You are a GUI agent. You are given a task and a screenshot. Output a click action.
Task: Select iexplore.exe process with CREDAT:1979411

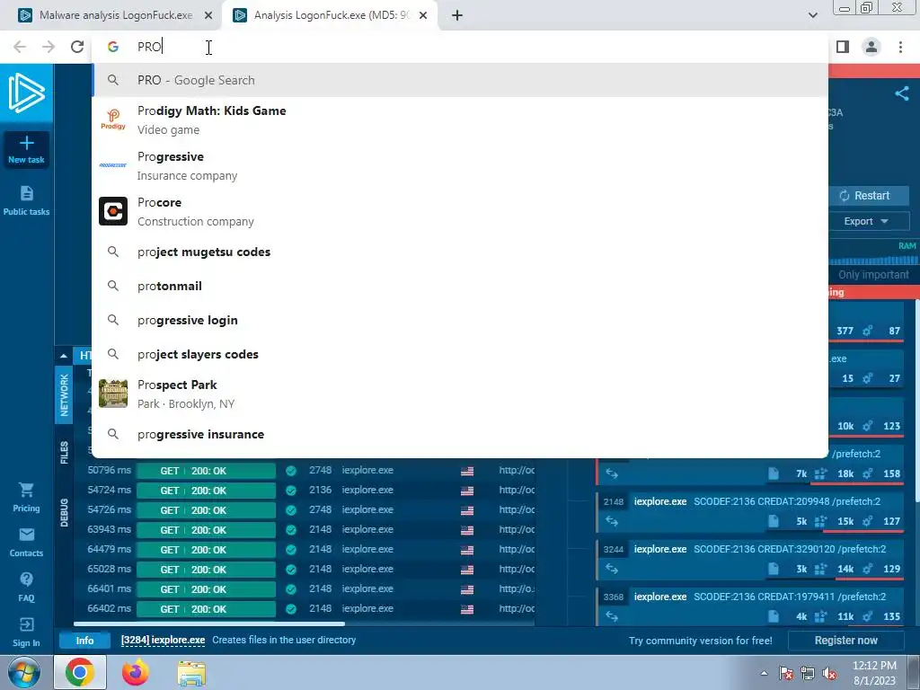pyautogui.click(x=751, y=606)
